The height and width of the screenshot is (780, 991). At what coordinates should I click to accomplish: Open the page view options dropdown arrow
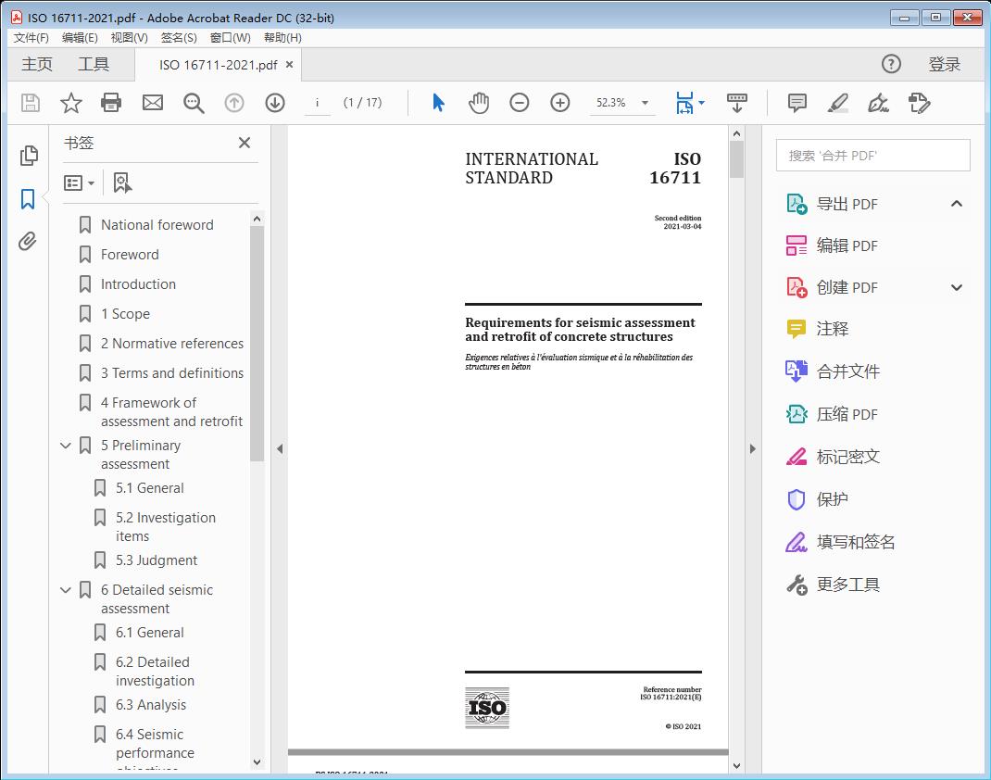tap(703, 103)
